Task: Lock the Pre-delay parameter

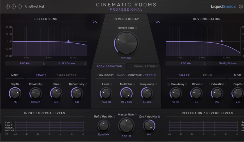Action: [x=186, y=84]
